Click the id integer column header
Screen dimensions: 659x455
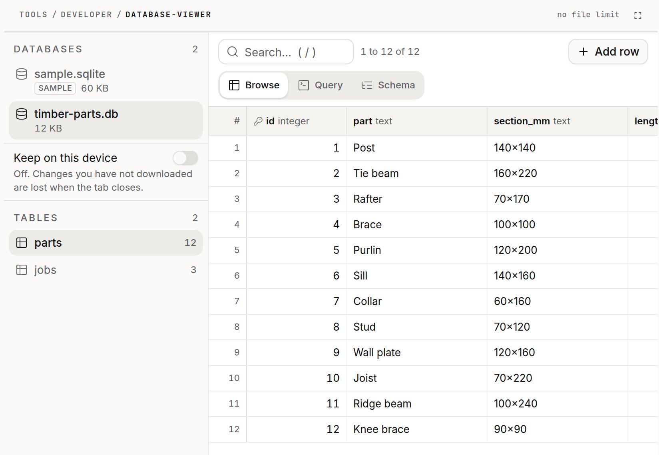point(297,121)
